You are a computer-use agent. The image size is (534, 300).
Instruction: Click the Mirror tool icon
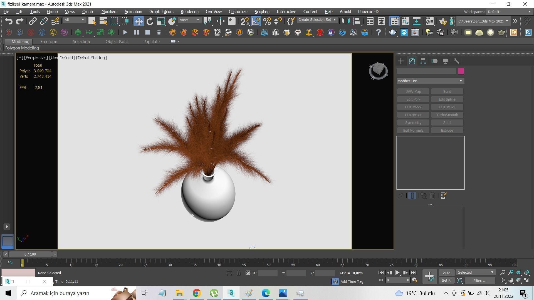coord(346,21)
